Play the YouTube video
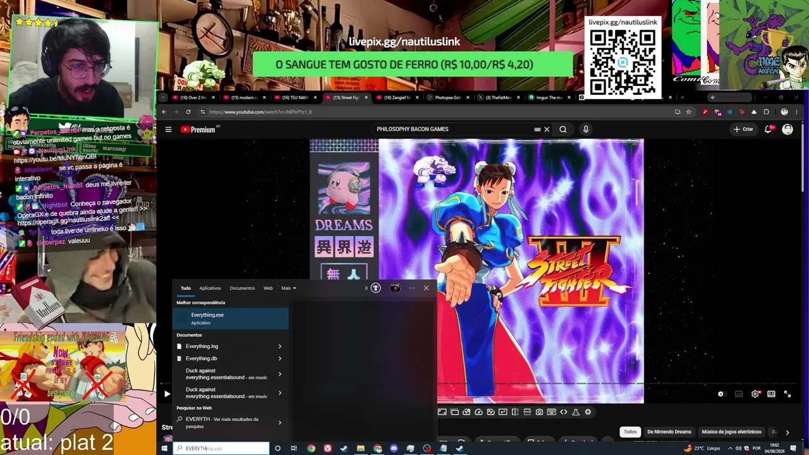 pyautogui.click(x=167, y=394)
